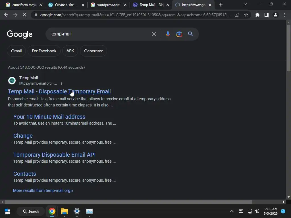Open the touch keyboard tray icon
Viewport: 291px width, 218px height.
coord(241,211)
